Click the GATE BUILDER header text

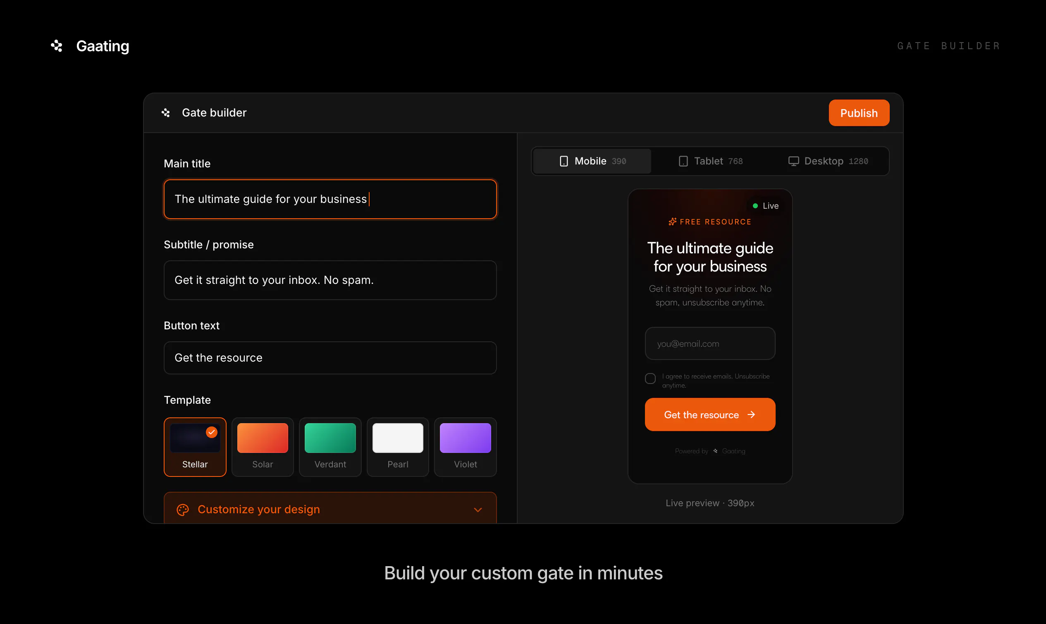[x=948, y=46]
